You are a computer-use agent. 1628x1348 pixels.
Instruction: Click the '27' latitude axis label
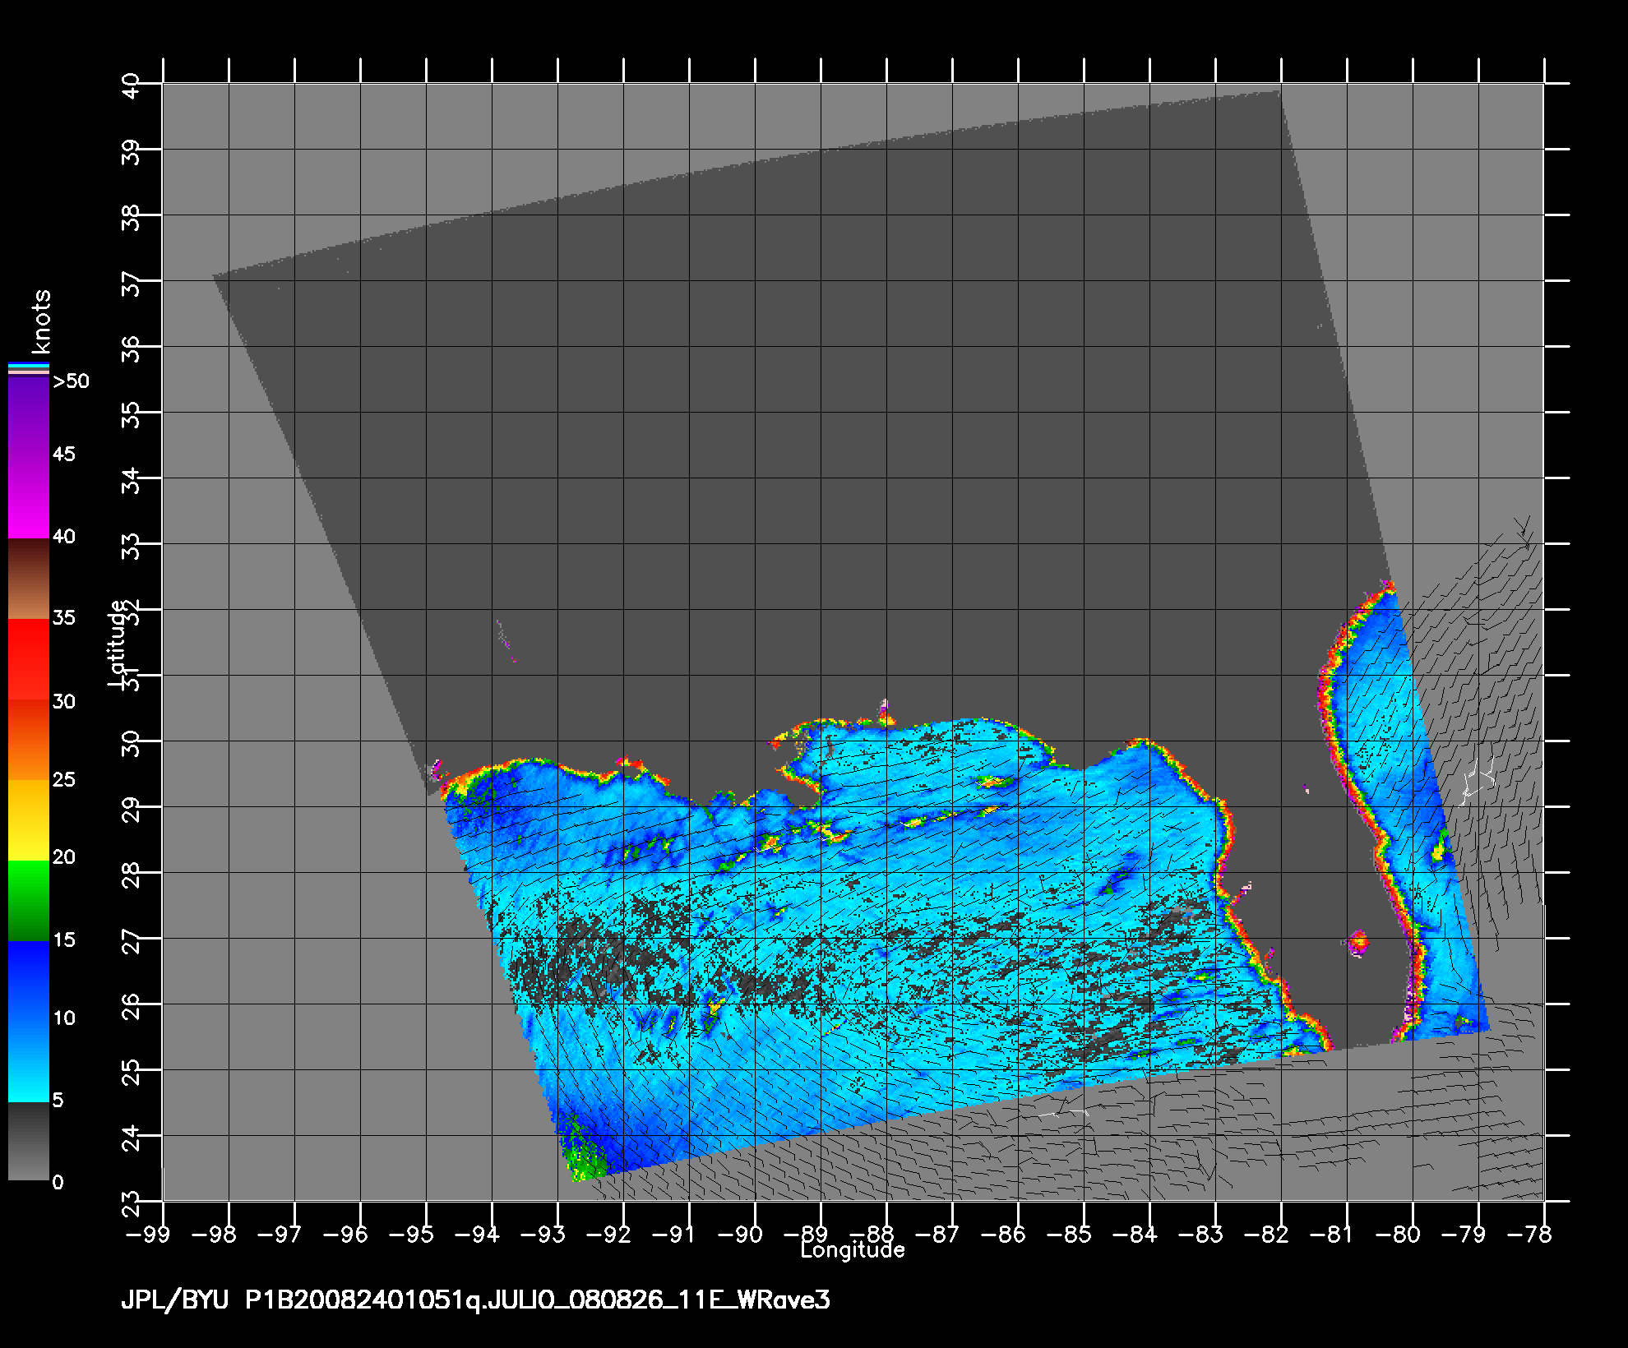click(x=131, y=942)
